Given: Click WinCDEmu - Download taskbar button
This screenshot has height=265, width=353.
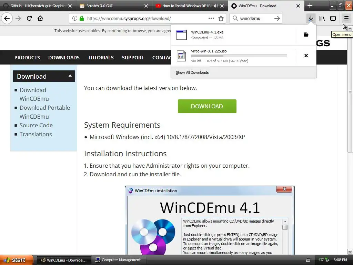Looking at the screenshot, I should tap(64, 260).
